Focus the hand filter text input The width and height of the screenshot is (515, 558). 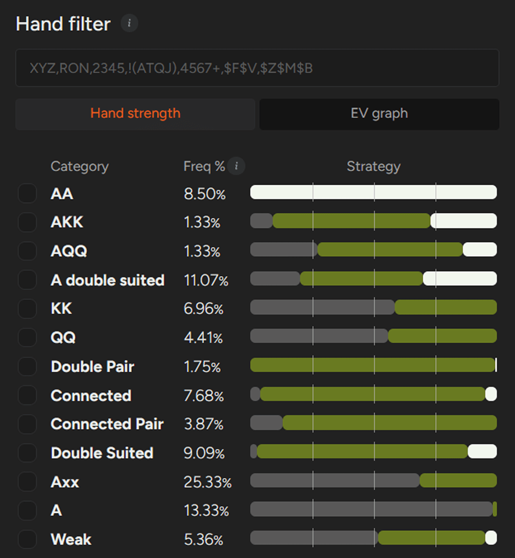click(x=257, y=68)
